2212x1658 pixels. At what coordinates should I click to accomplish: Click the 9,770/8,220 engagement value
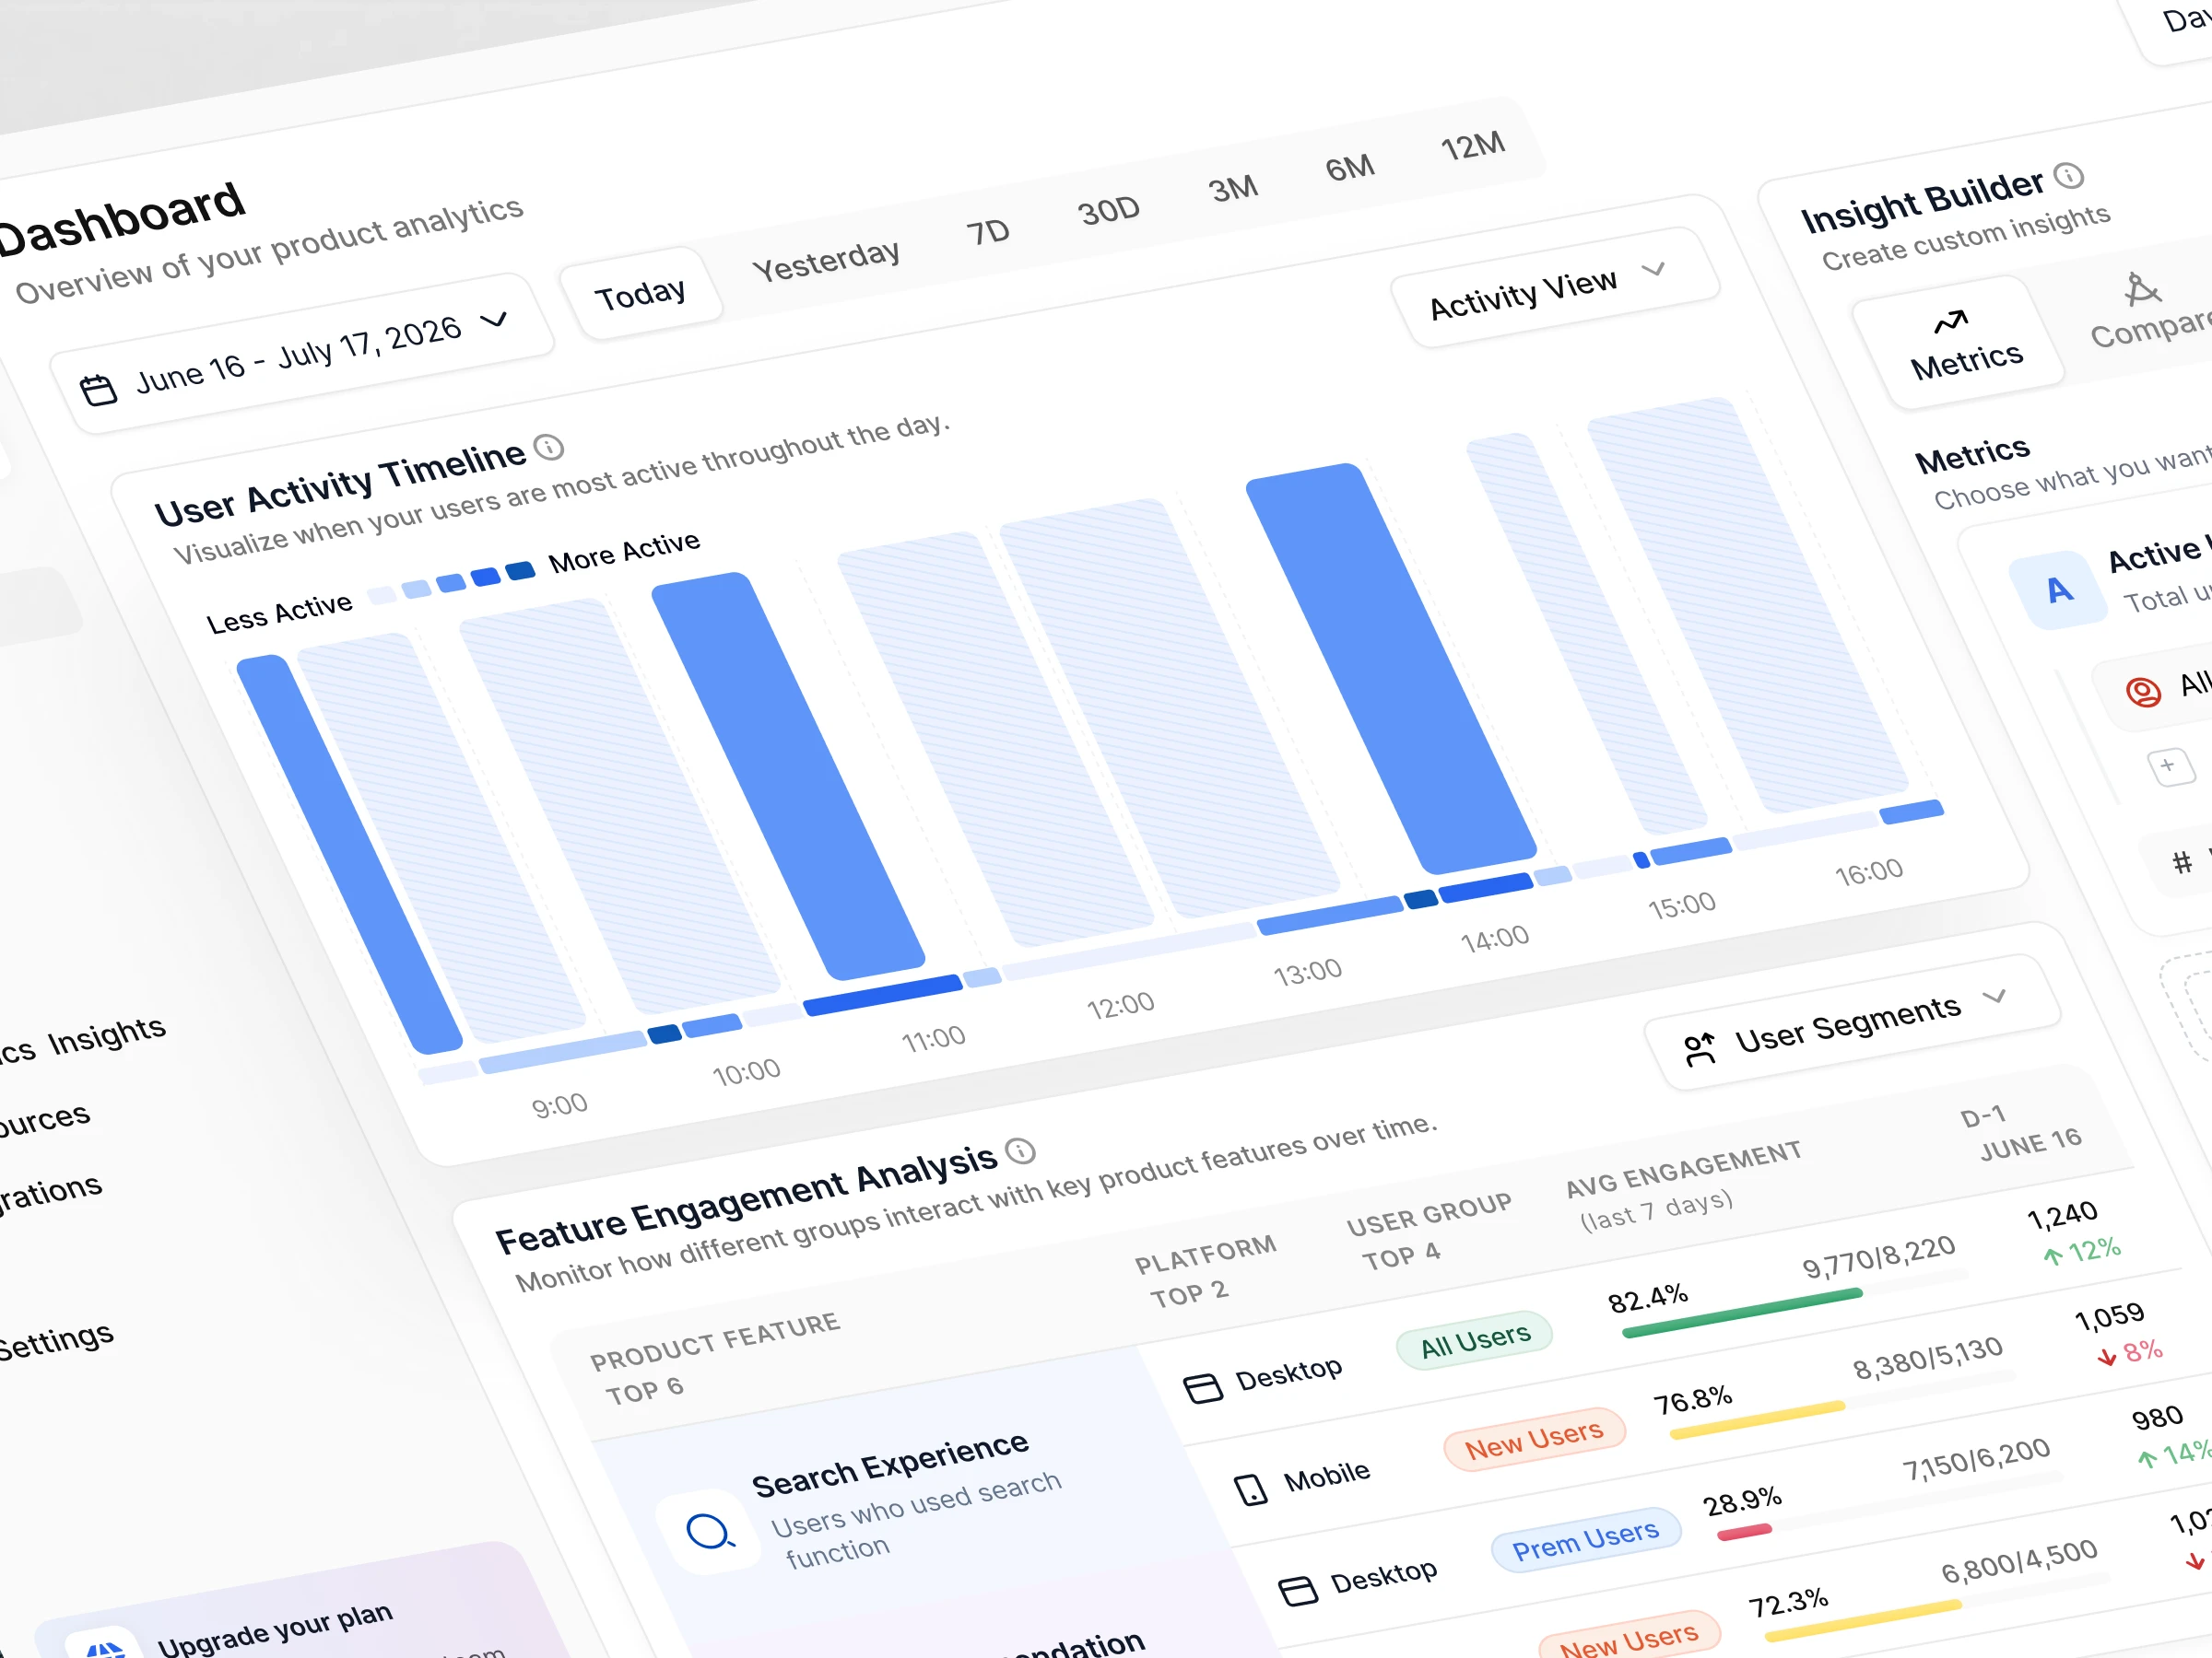(x=1878, y=1256)
